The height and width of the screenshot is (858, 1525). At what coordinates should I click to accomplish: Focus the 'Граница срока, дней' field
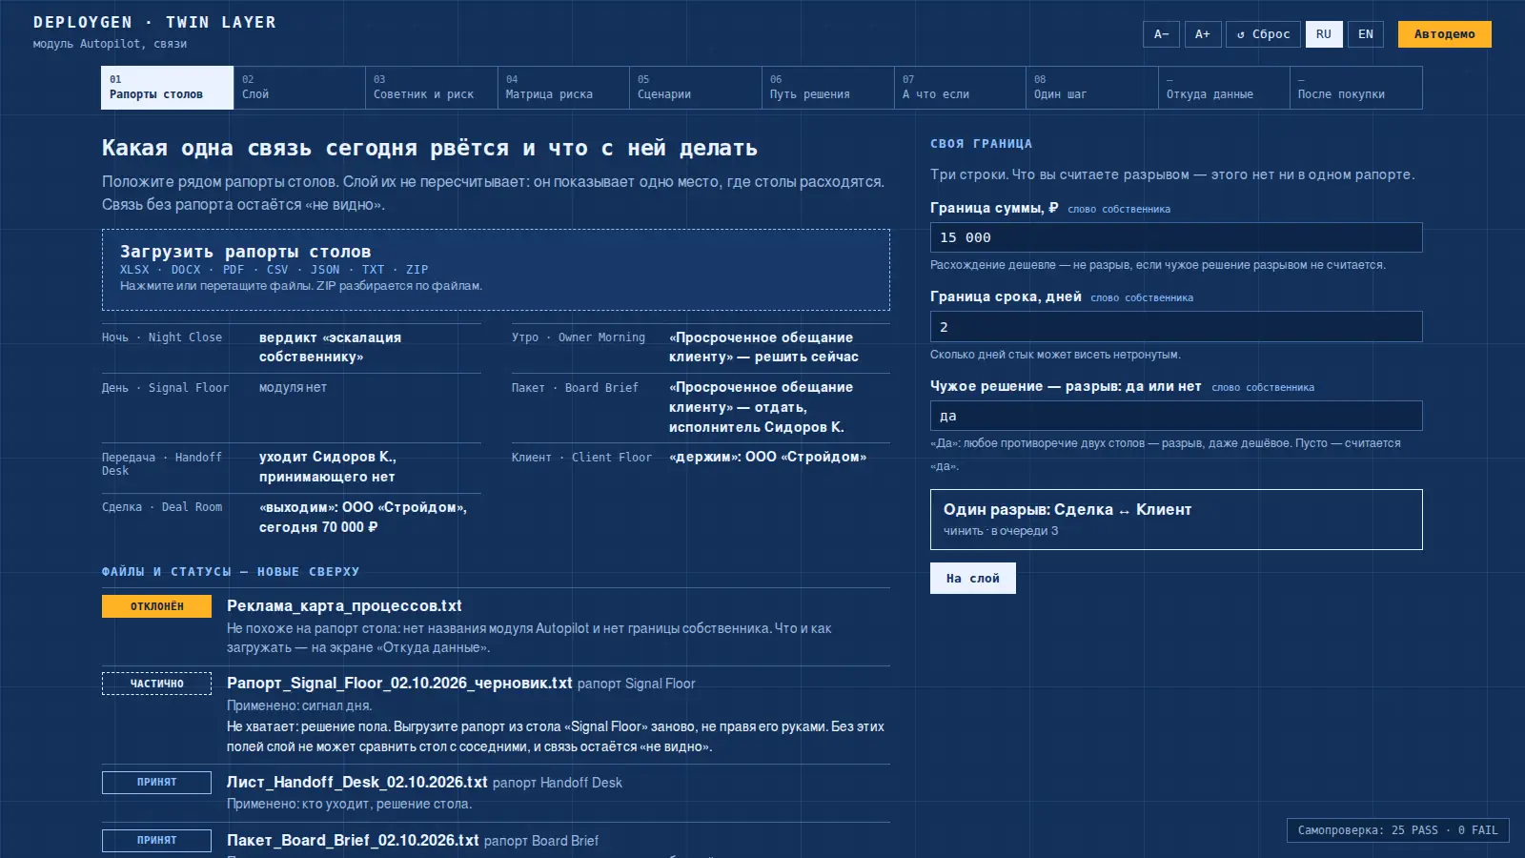tap(1176, 327)
